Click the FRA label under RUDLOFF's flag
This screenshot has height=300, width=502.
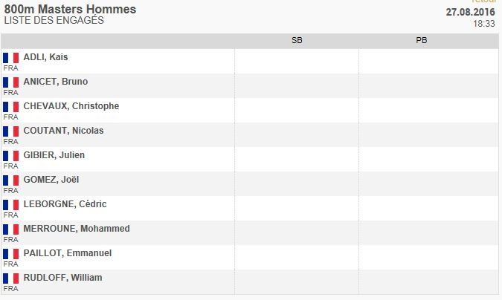[10, 288]
